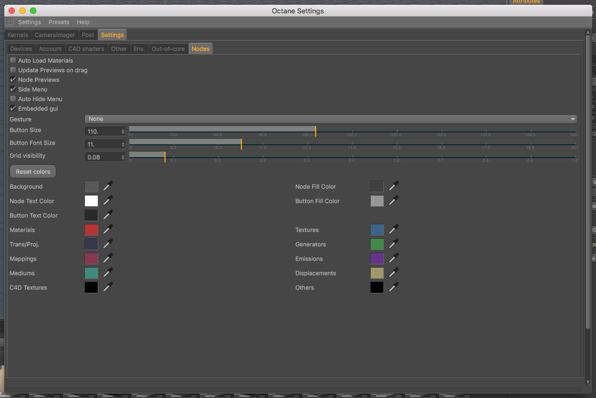
Task: Click the Emissions eyedropper icon
Action: 394,259
